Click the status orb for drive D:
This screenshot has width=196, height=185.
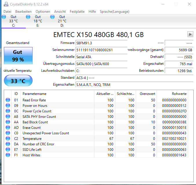[x=52, y=17]
